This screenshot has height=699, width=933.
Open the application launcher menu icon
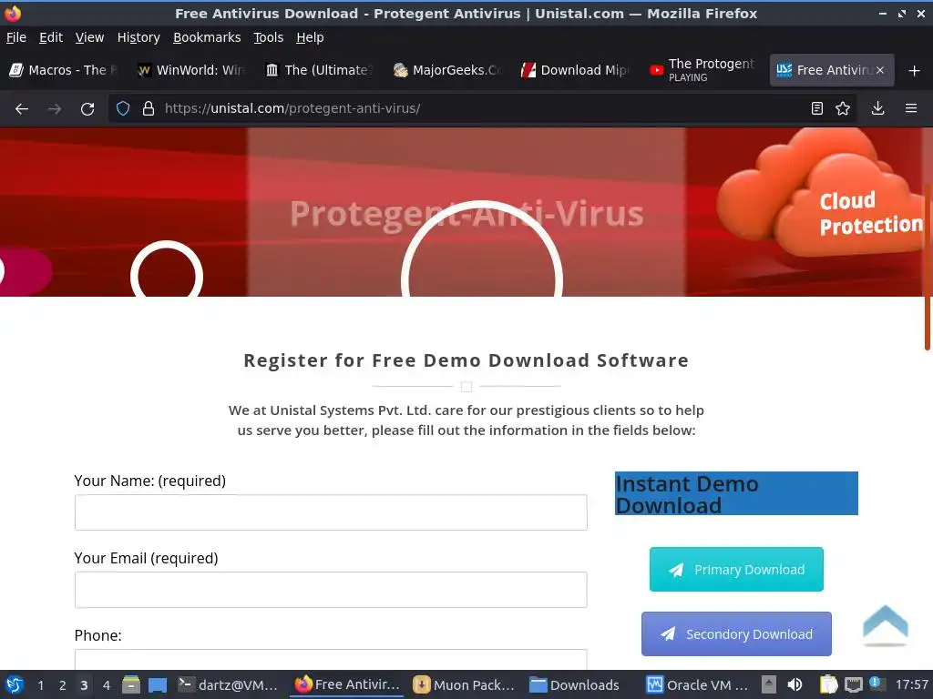tap(15, 685)
